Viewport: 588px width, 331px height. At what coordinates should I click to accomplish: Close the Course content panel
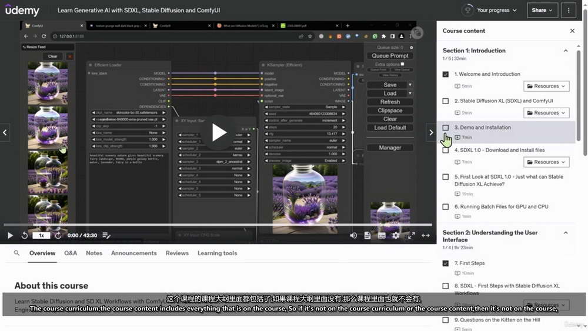[x=572, y=31]
